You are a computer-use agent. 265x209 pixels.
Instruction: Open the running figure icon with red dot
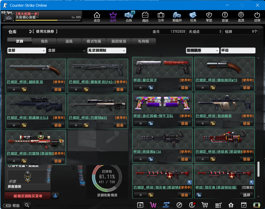click(192, 205)
